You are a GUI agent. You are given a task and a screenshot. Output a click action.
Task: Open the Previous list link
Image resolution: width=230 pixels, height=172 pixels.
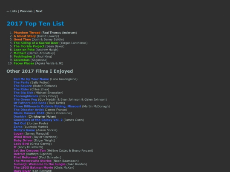(26, 11)
